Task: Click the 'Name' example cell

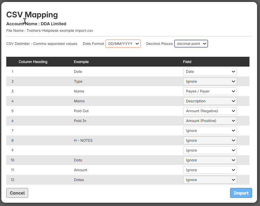Action: [79, 91]
